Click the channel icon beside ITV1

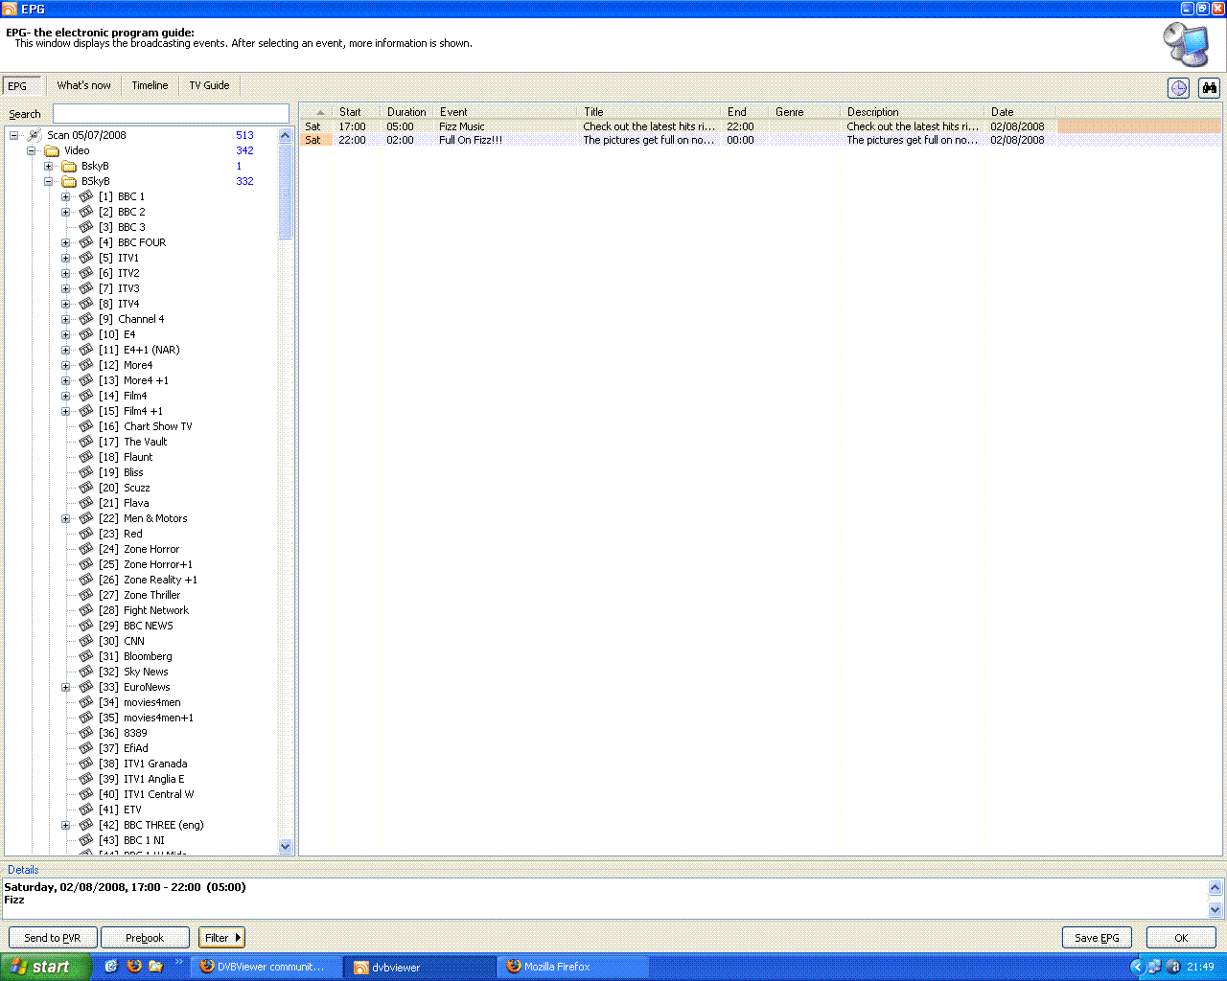[86, 258]
